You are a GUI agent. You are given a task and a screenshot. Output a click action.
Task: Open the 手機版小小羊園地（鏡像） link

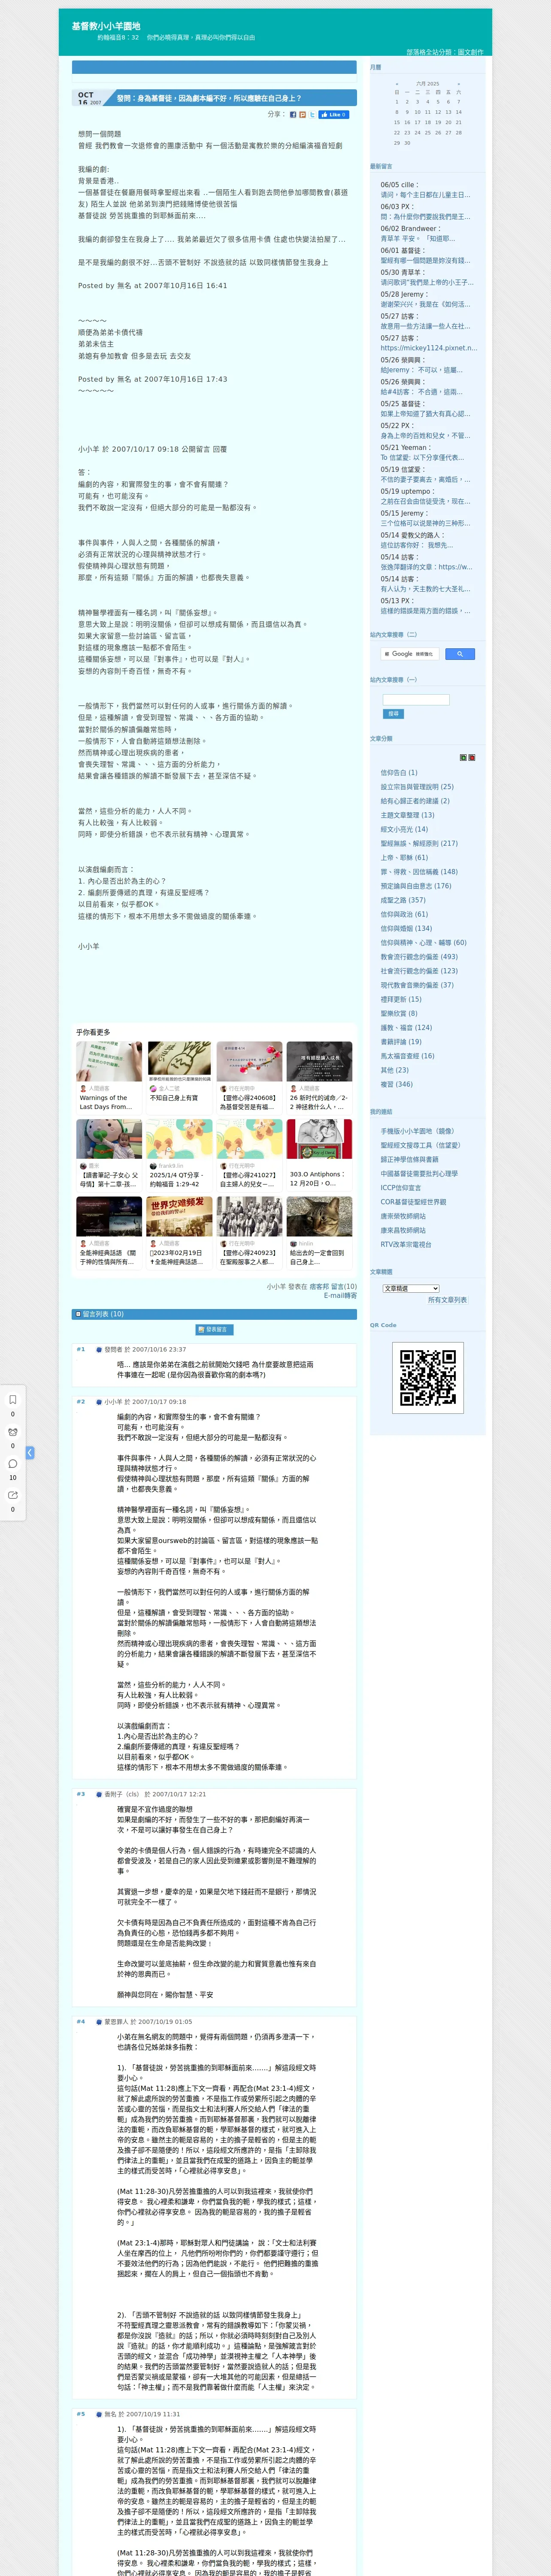(417, 1131)
